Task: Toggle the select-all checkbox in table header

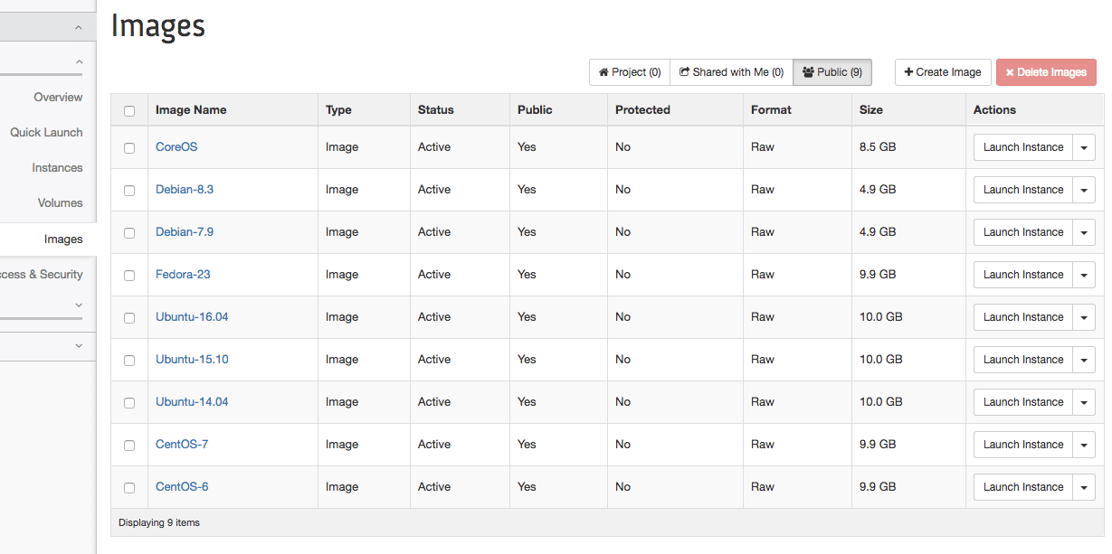Action: 129,111
